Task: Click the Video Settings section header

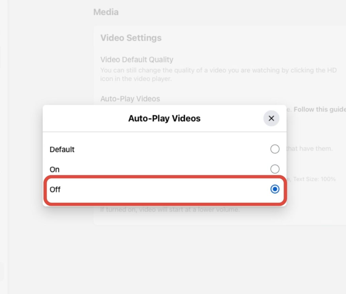Action: (x=131, y=38)
